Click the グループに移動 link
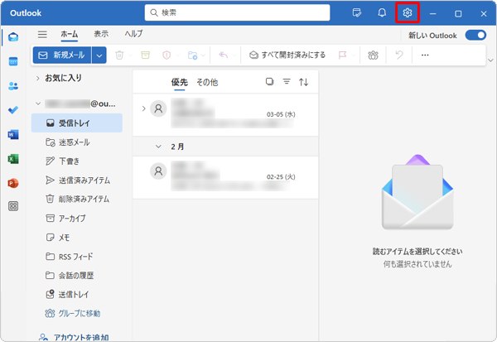 tap(73, 314)
